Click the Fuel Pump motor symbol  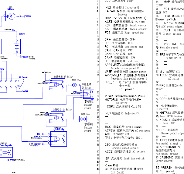tap(12, 16)
